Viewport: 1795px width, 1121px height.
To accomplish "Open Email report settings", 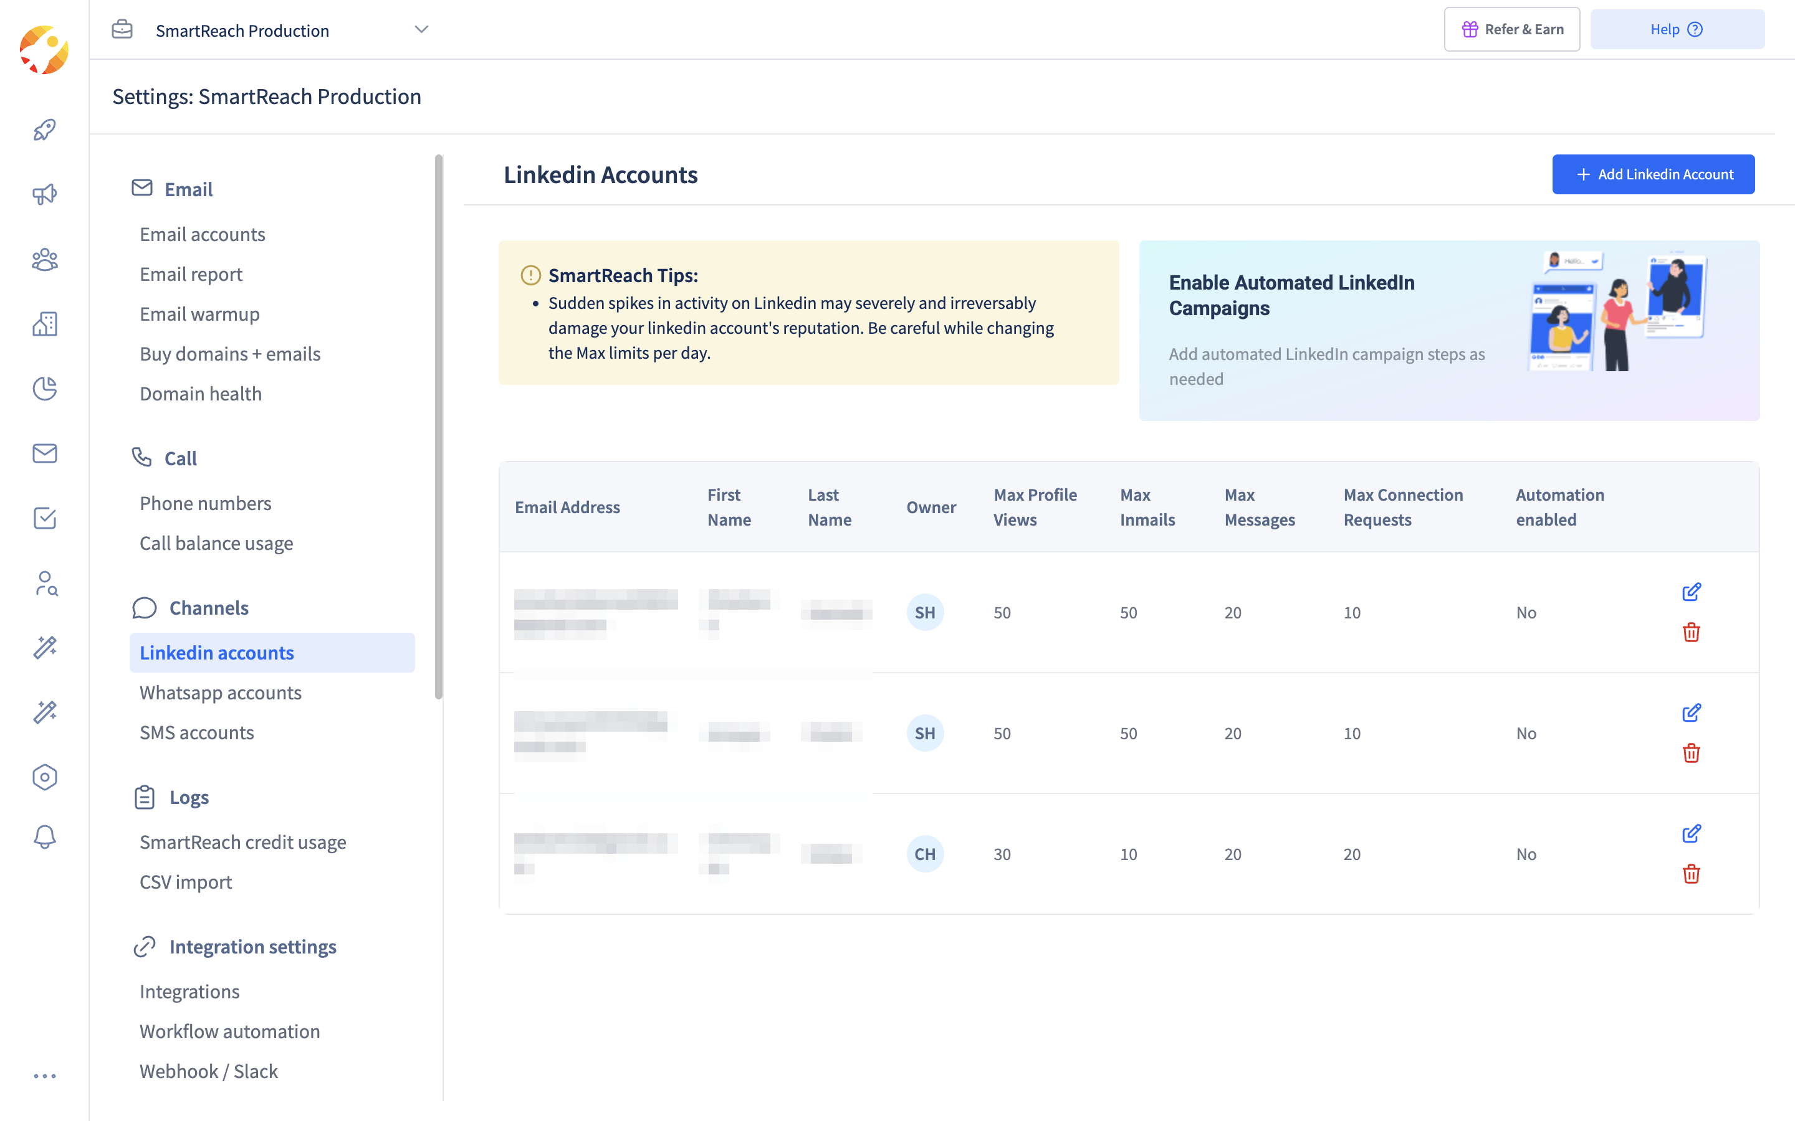I will pyautogui.click(x=191, y=274).
